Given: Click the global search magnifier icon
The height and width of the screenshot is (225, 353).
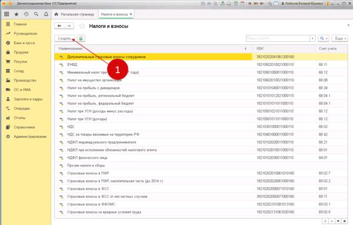Looking at the screenshot, I should (36, 14).
